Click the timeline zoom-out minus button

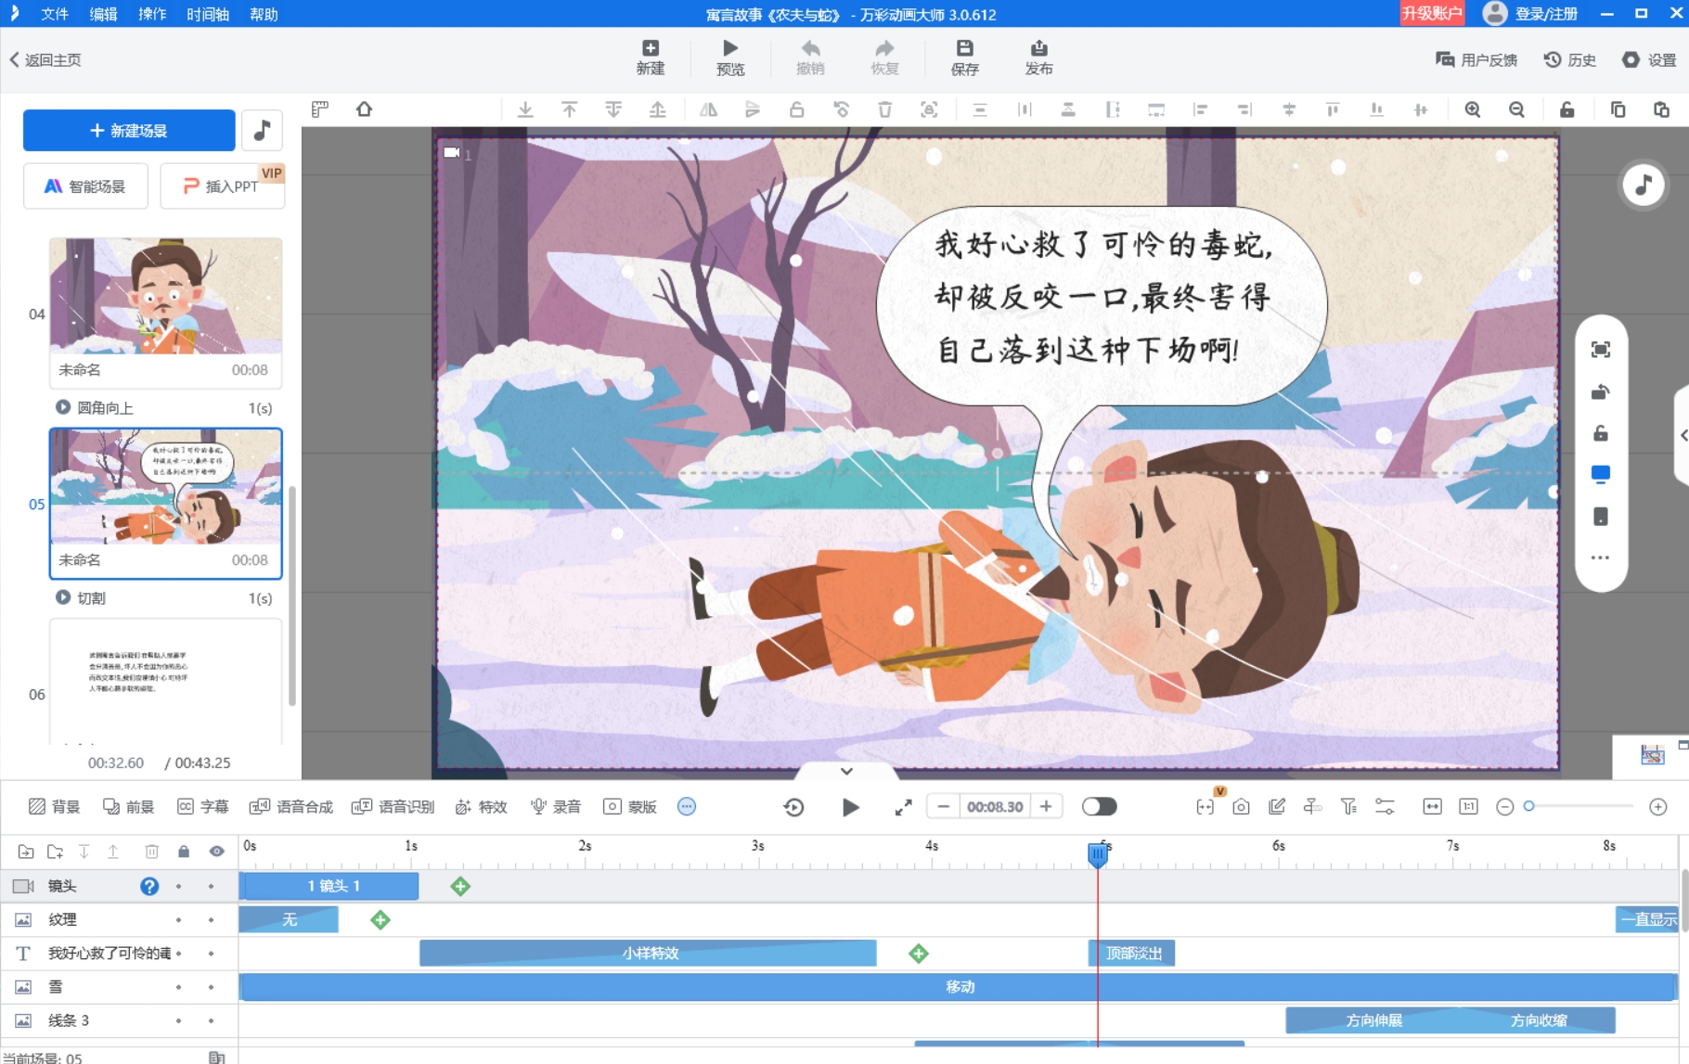[1505, 807]
